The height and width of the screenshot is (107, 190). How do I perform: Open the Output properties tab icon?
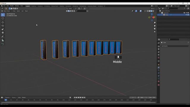click(159, 49)
